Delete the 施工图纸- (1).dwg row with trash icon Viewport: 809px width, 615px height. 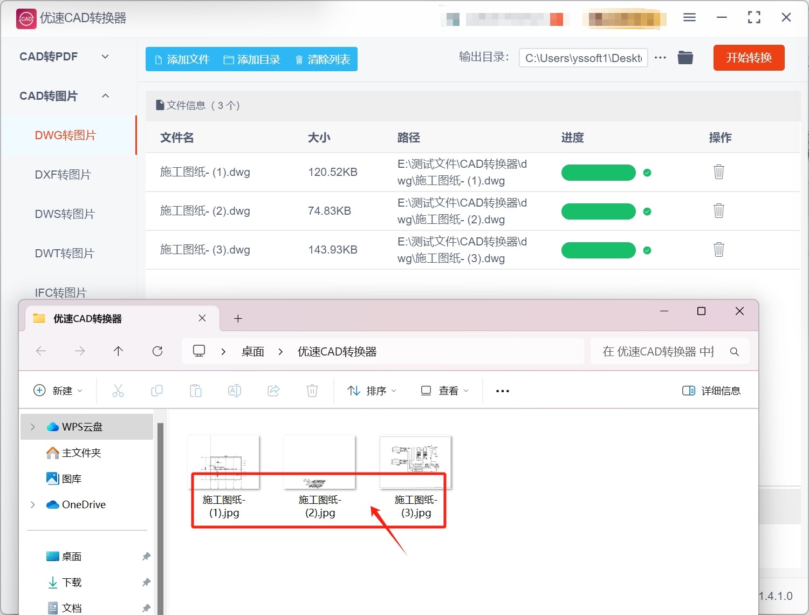point(718,172)
